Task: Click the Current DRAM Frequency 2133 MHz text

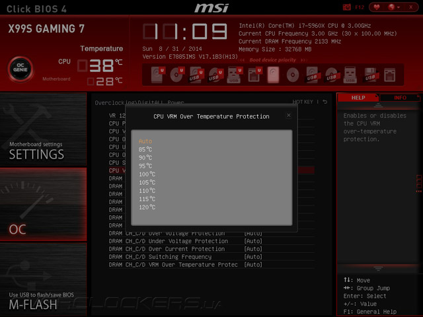Action: (x=289, y=42)
